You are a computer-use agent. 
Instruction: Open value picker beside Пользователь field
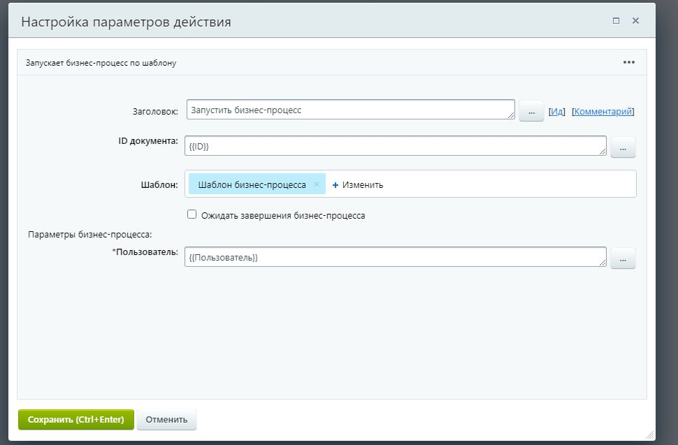pyautogui.click(x=623, y=258)
